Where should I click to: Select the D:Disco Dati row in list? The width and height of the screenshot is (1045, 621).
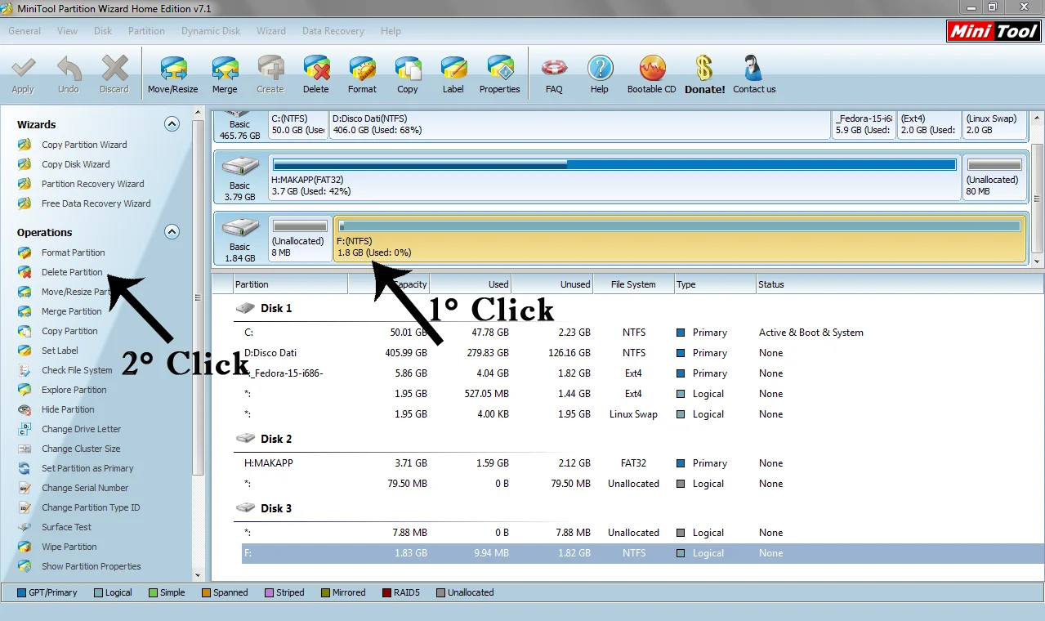[x=643, y=353]
